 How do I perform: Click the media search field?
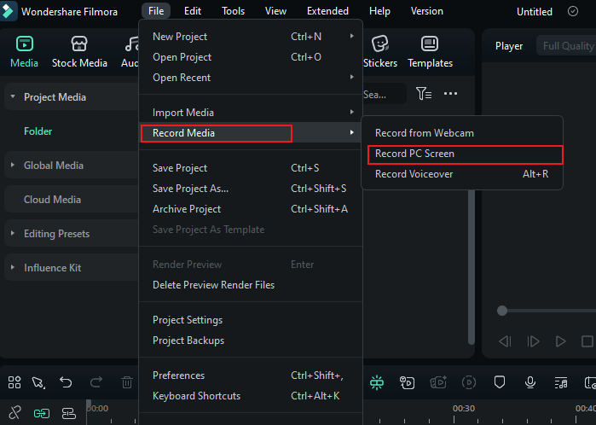(x=383, y=95)
